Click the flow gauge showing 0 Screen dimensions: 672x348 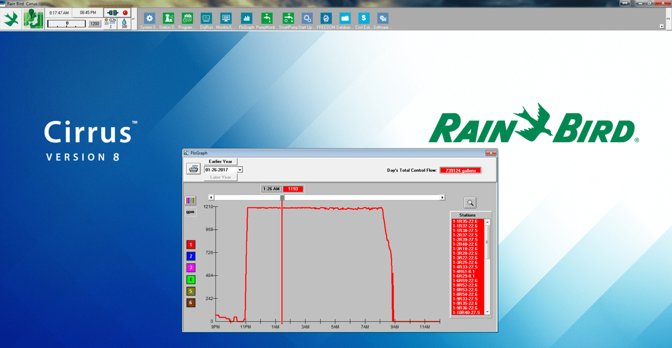[x=67, y=24]
